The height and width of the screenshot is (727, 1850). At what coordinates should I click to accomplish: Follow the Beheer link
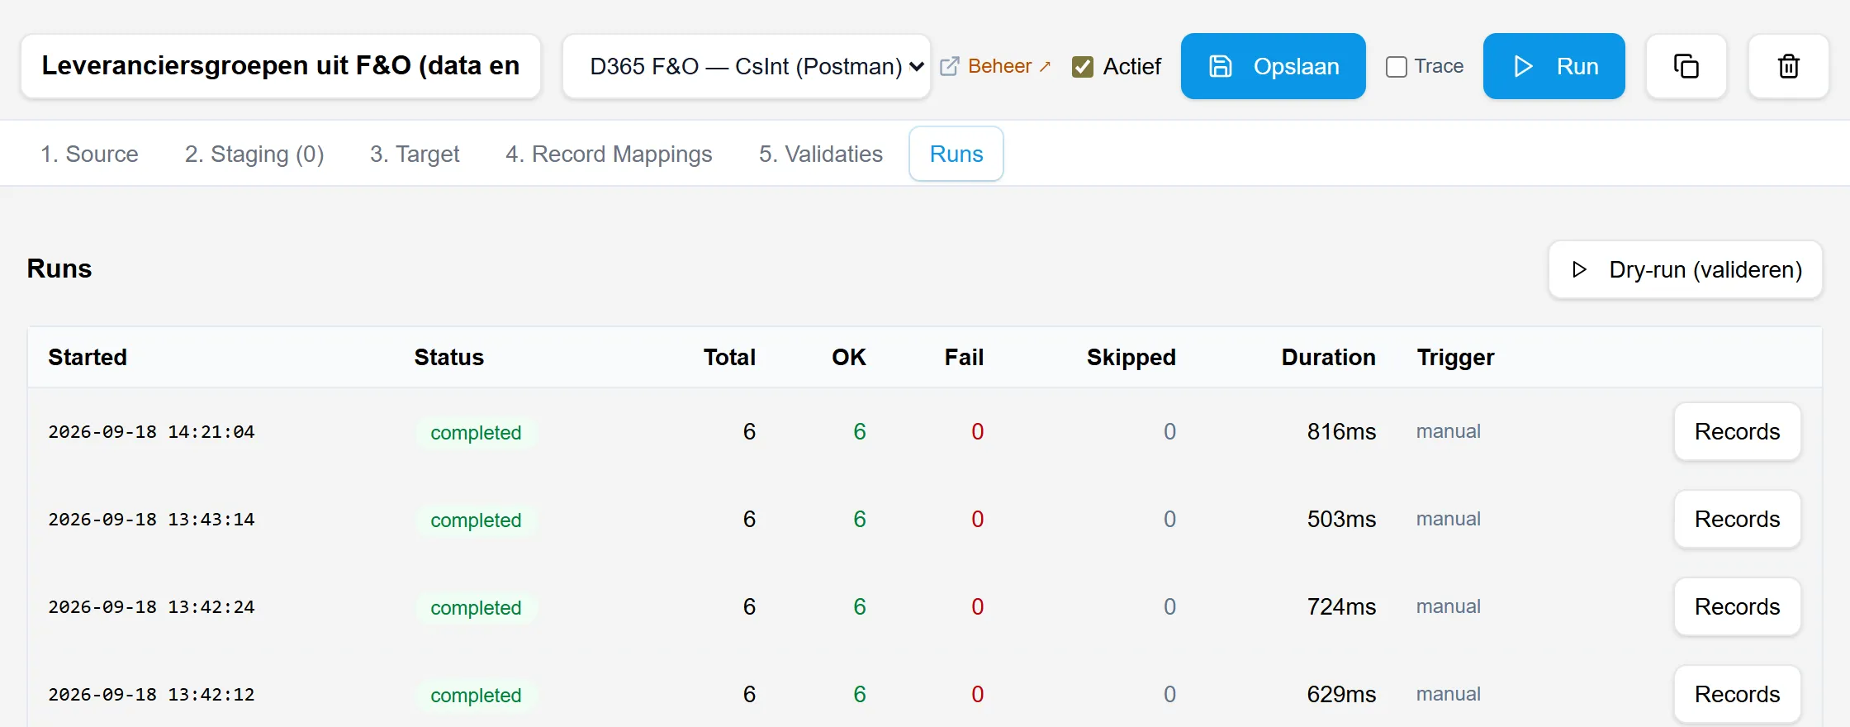click(x=1008, y=66)
